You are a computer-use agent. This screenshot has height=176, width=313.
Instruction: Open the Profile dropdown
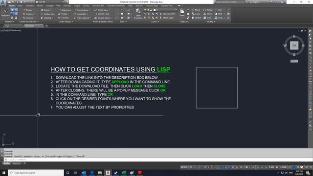64,14
